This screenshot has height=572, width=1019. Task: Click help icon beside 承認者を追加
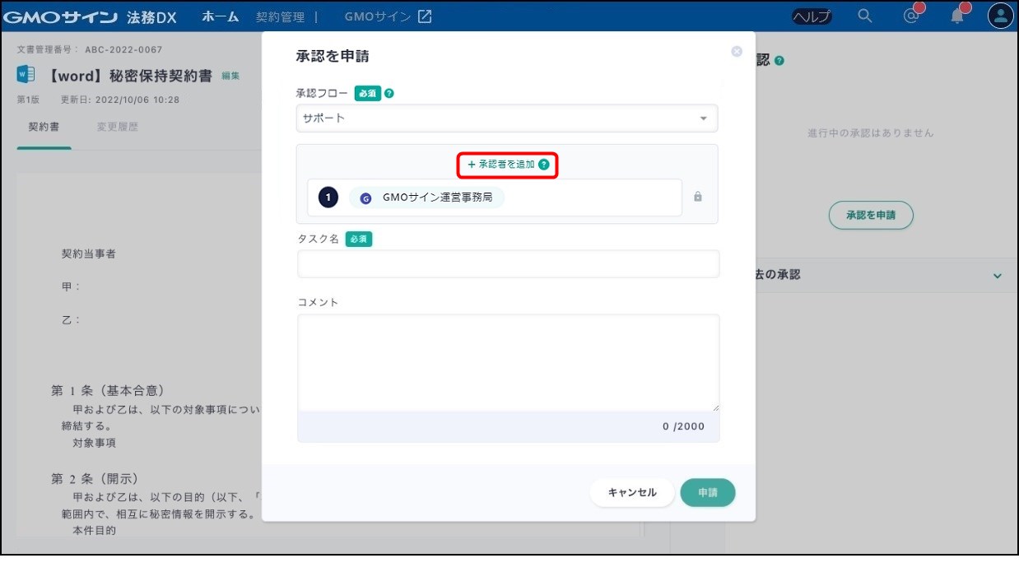tap(544, 165)
